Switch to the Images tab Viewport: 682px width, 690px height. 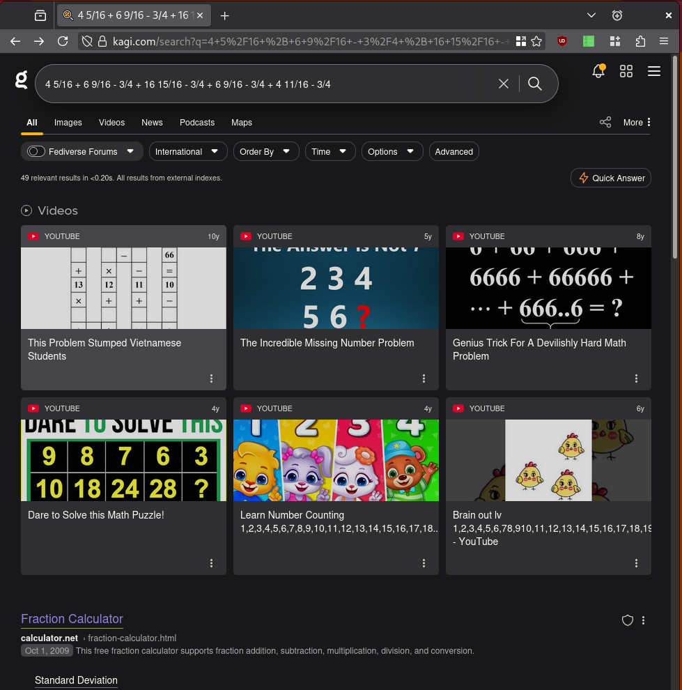pos(68,123)
